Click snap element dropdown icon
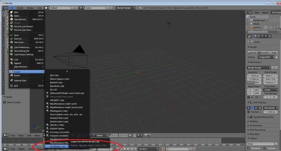Viewport: 281px width, 151px height. coord(139,136)
